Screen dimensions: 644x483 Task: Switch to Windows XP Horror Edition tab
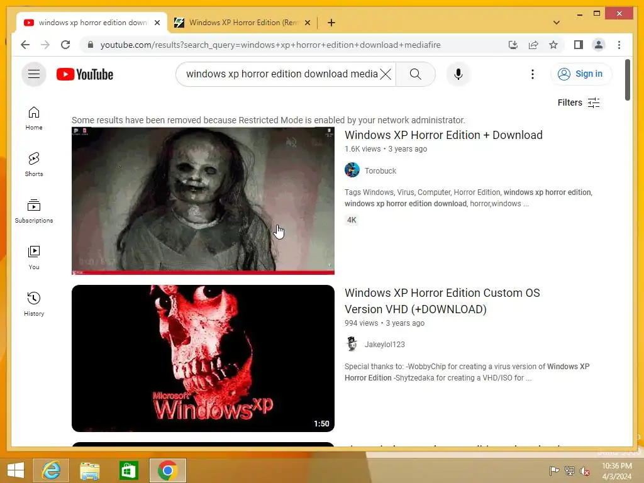(242, 23)
